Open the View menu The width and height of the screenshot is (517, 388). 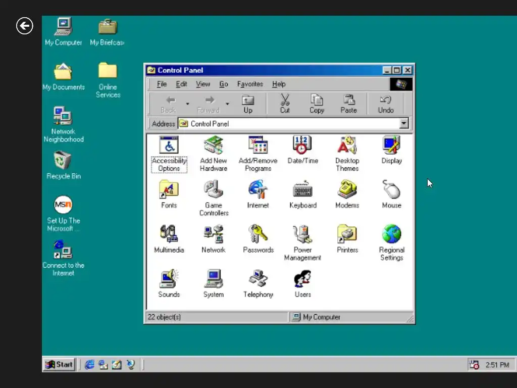tap(203, 84)
